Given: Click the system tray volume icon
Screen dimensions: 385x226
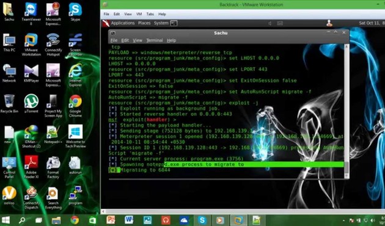Looking at the screenshot, I should (x=372, y=221).
